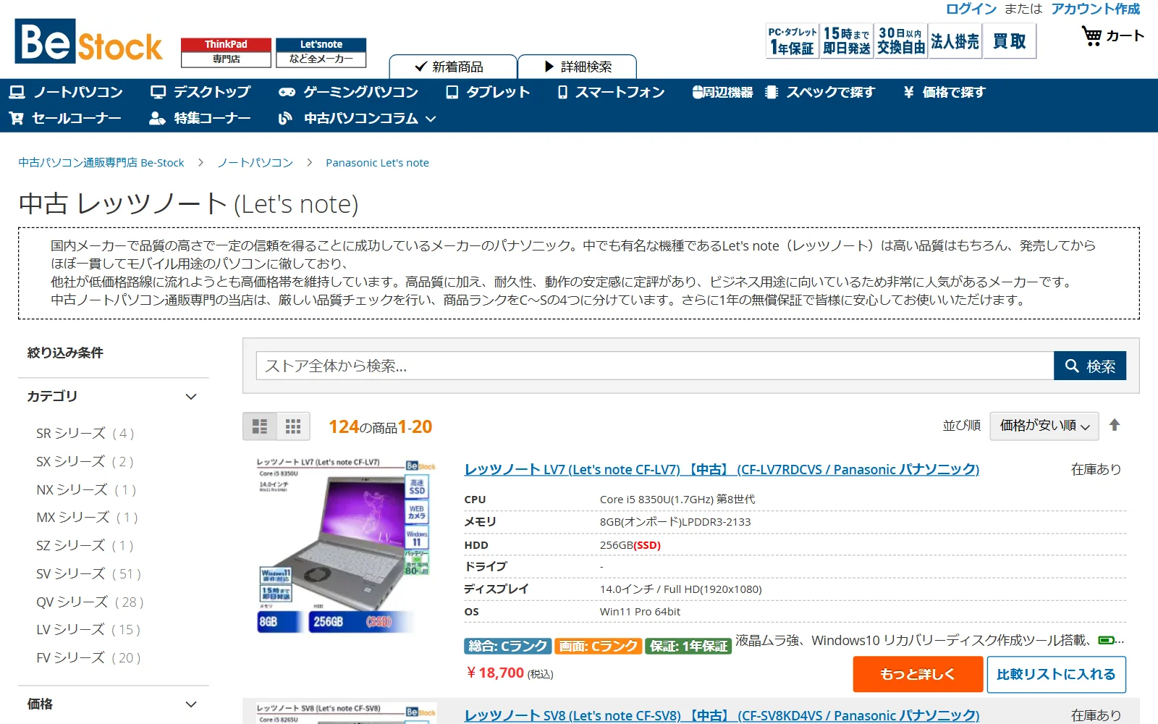
Task: Select the 詳細検索 tab
Action: click(578, 67)
